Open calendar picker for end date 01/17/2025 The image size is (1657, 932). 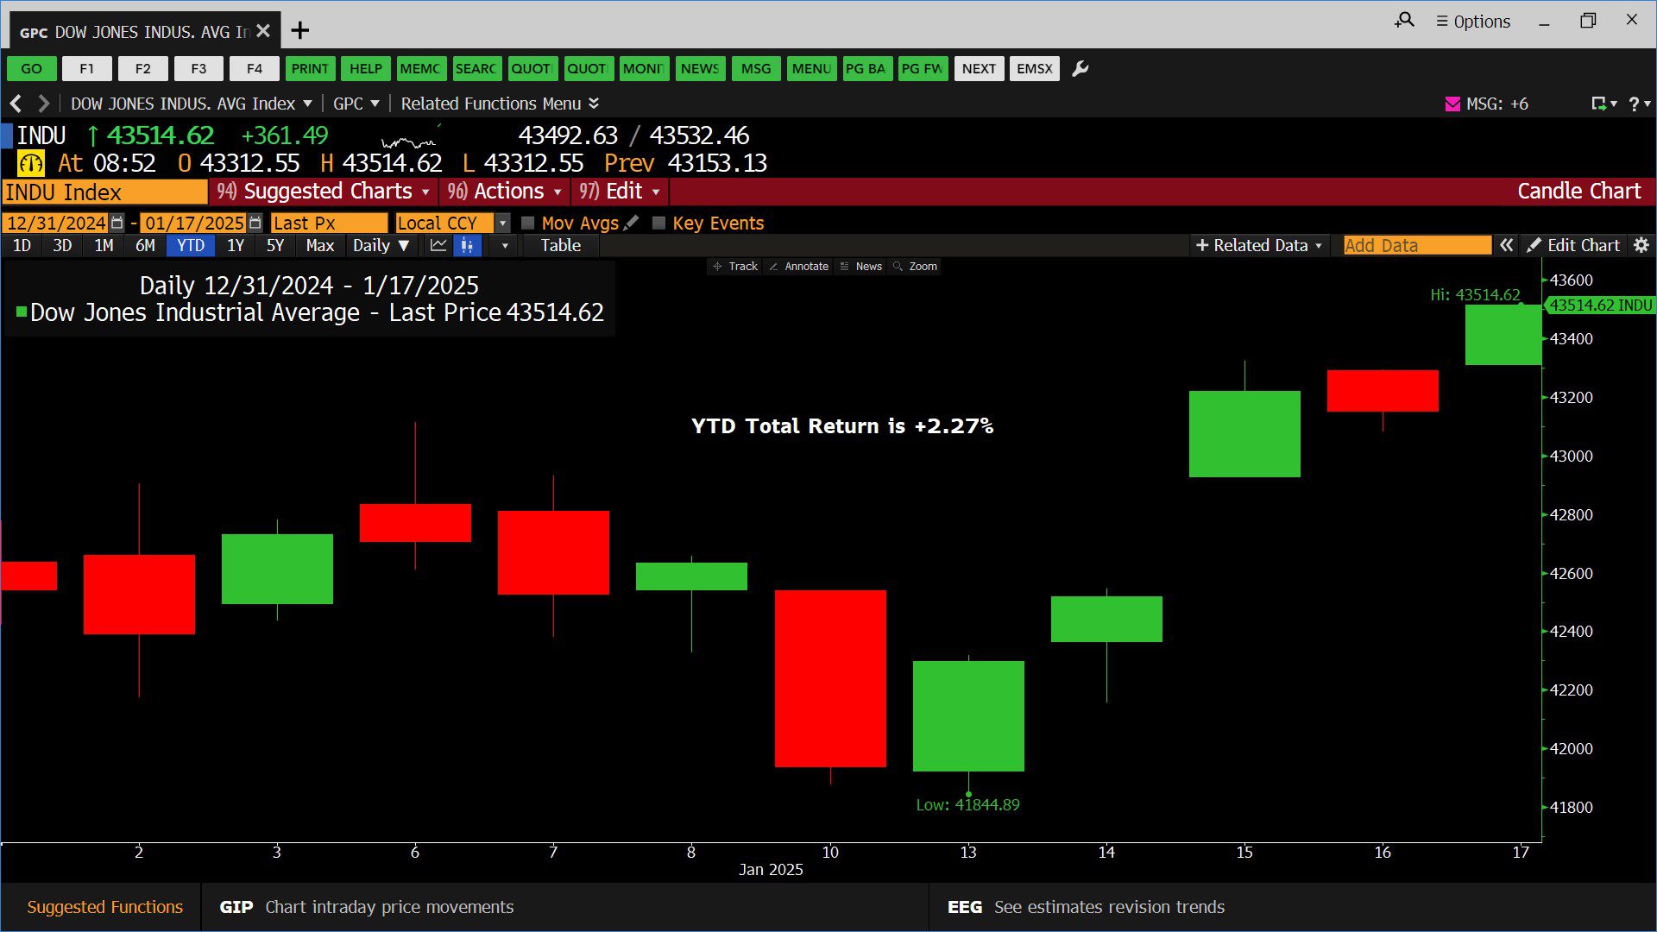coord(255,223)
